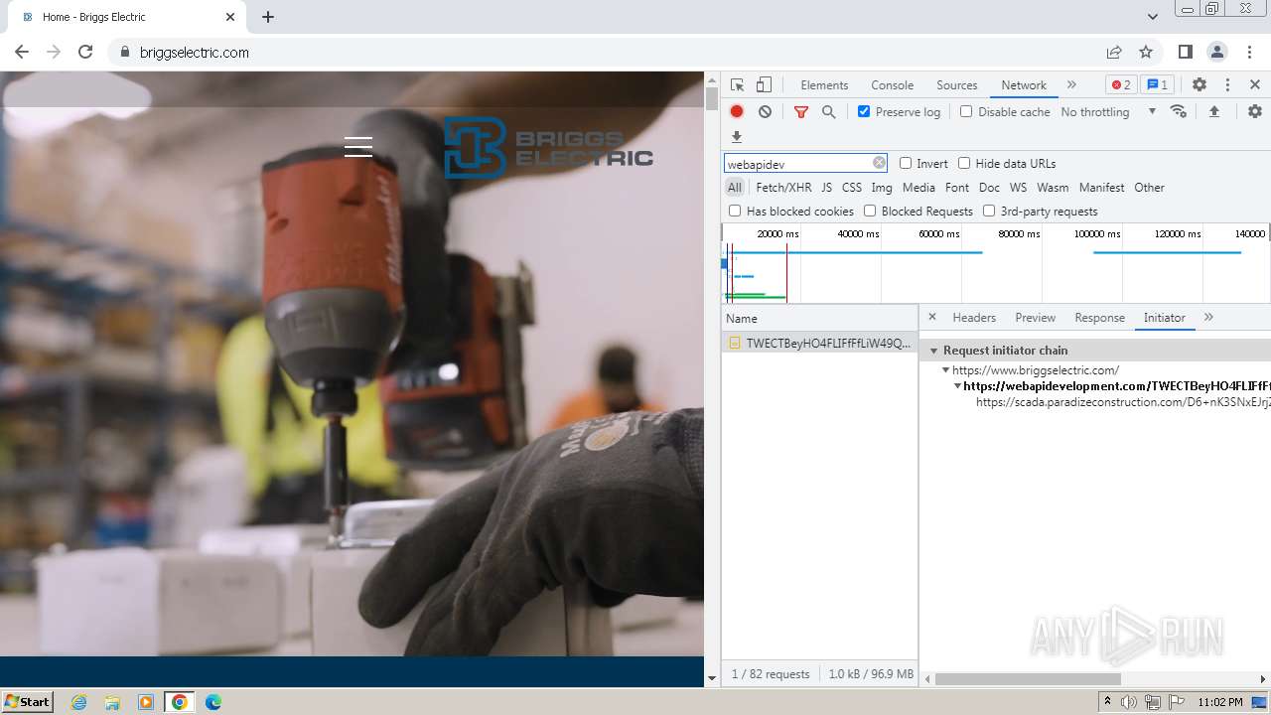Stop recording network log

(737, 112)
